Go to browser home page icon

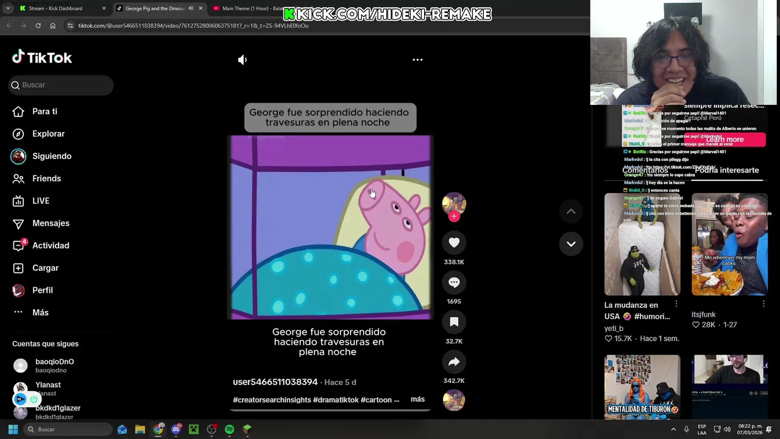click(x=52, y=26)
